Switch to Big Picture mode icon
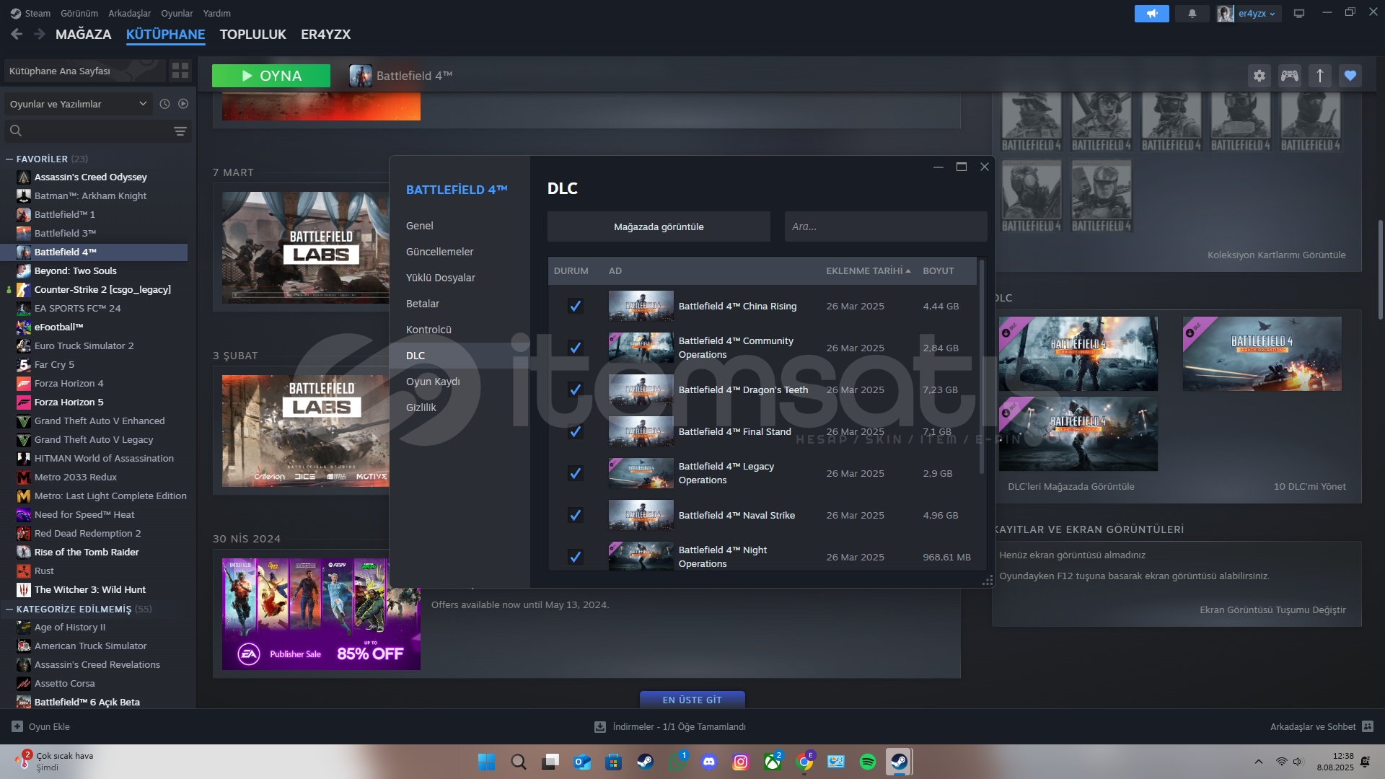 (x=1299, y=13)
